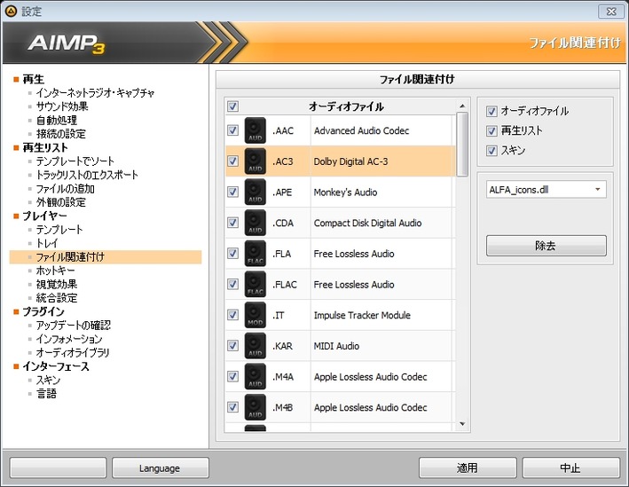Click the .AAC file type icon
Viewport: 629px width, 487px height.
[256, 130]
